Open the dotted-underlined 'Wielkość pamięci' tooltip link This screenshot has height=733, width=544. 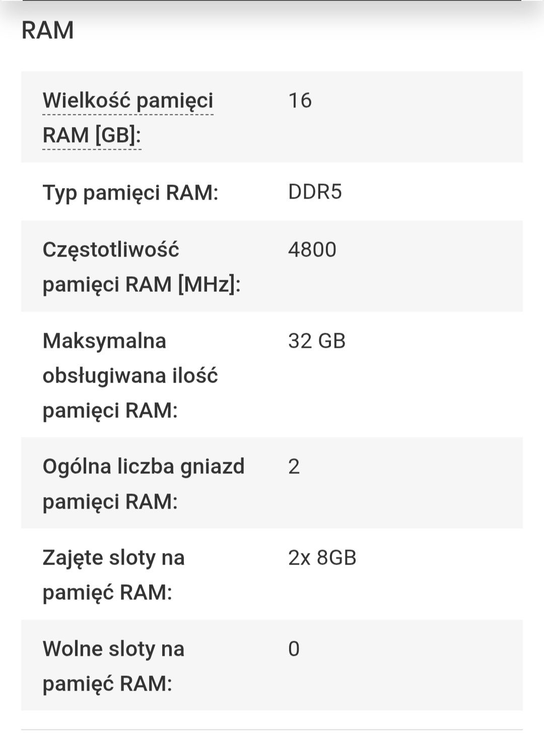[128, 101]
